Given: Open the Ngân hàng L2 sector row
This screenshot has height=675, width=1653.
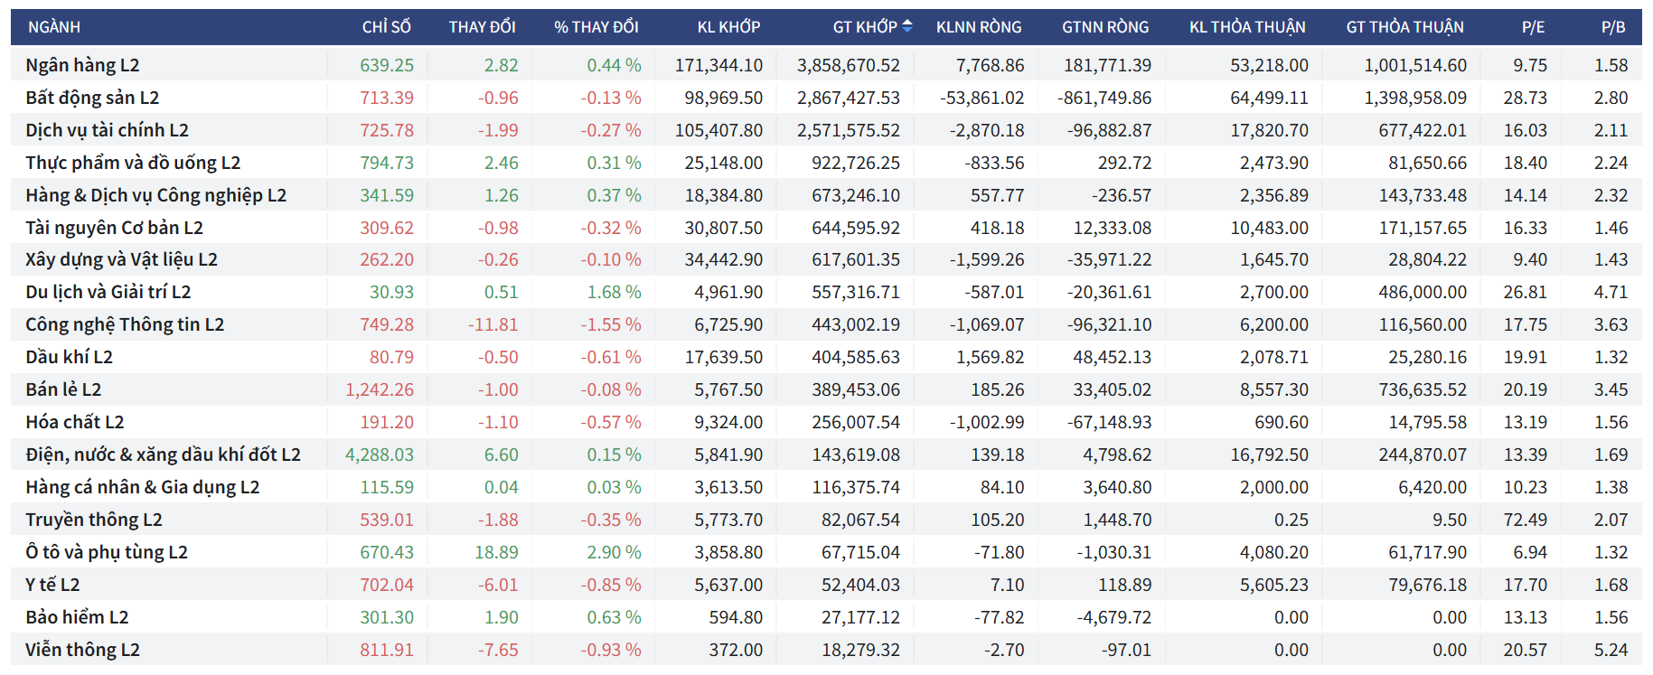Looking at the screenshot, I should coord(82,65).
